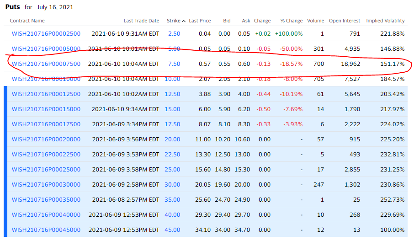Open contract WISH210716P00045000
The height and width of the screenshot is (241, 414).
point(46,230)
